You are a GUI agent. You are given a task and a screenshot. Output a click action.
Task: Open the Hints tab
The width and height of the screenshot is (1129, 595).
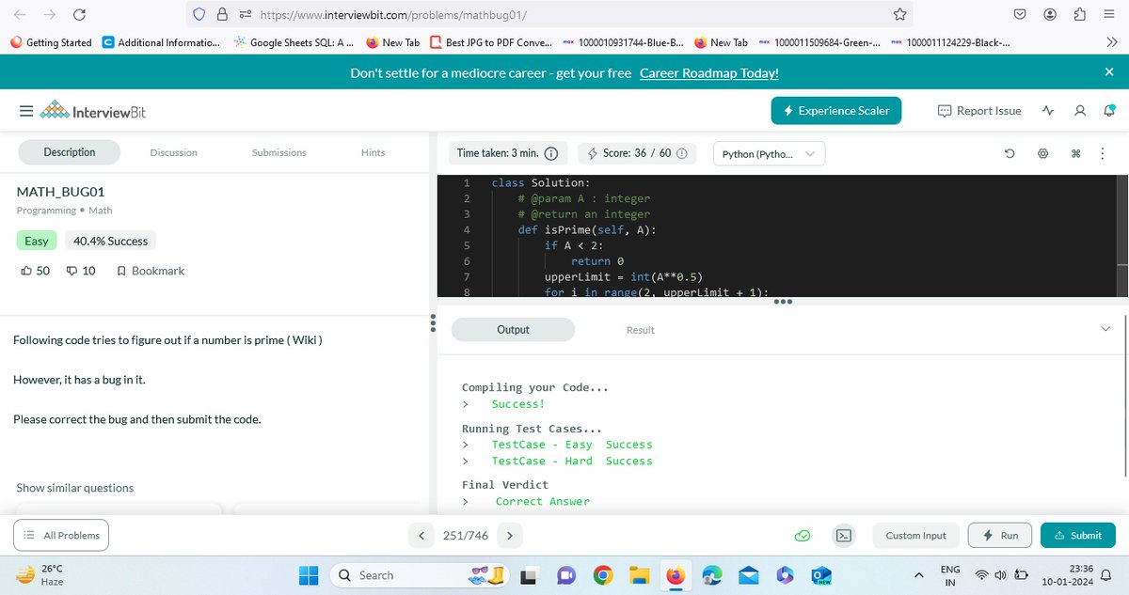point(373,152)
